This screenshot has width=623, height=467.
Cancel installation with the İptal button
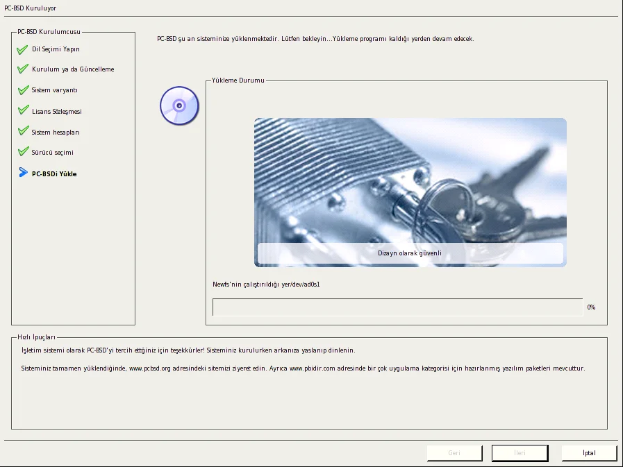589,452
